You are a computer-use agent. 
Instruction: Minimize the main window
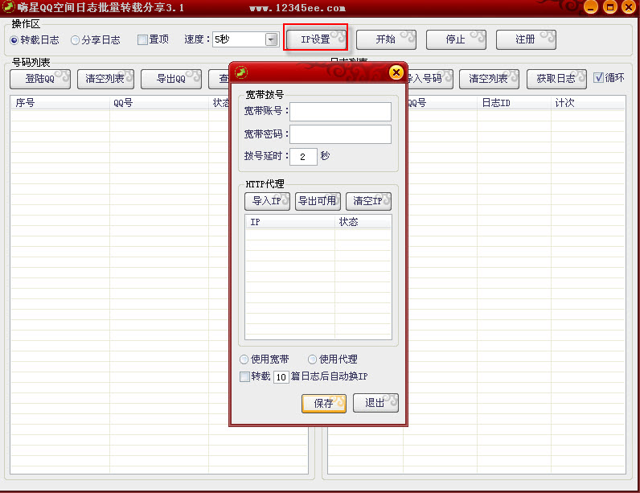tap(591, 7)
